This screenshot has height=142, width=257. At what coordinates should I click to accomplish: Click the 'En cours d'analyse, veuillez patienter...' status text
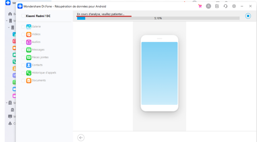[101, 14]
